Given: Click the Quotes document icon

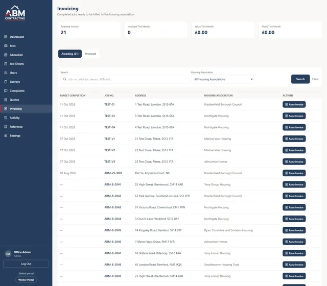Looking at the screenshot, I should click(6, 100).
